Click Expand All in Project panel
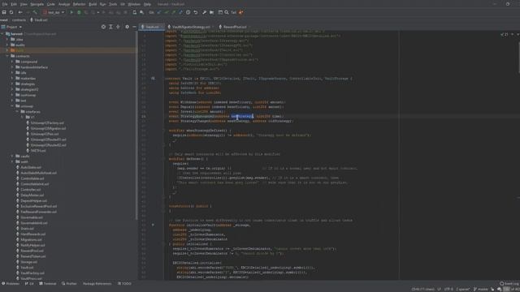 [110, 27]
